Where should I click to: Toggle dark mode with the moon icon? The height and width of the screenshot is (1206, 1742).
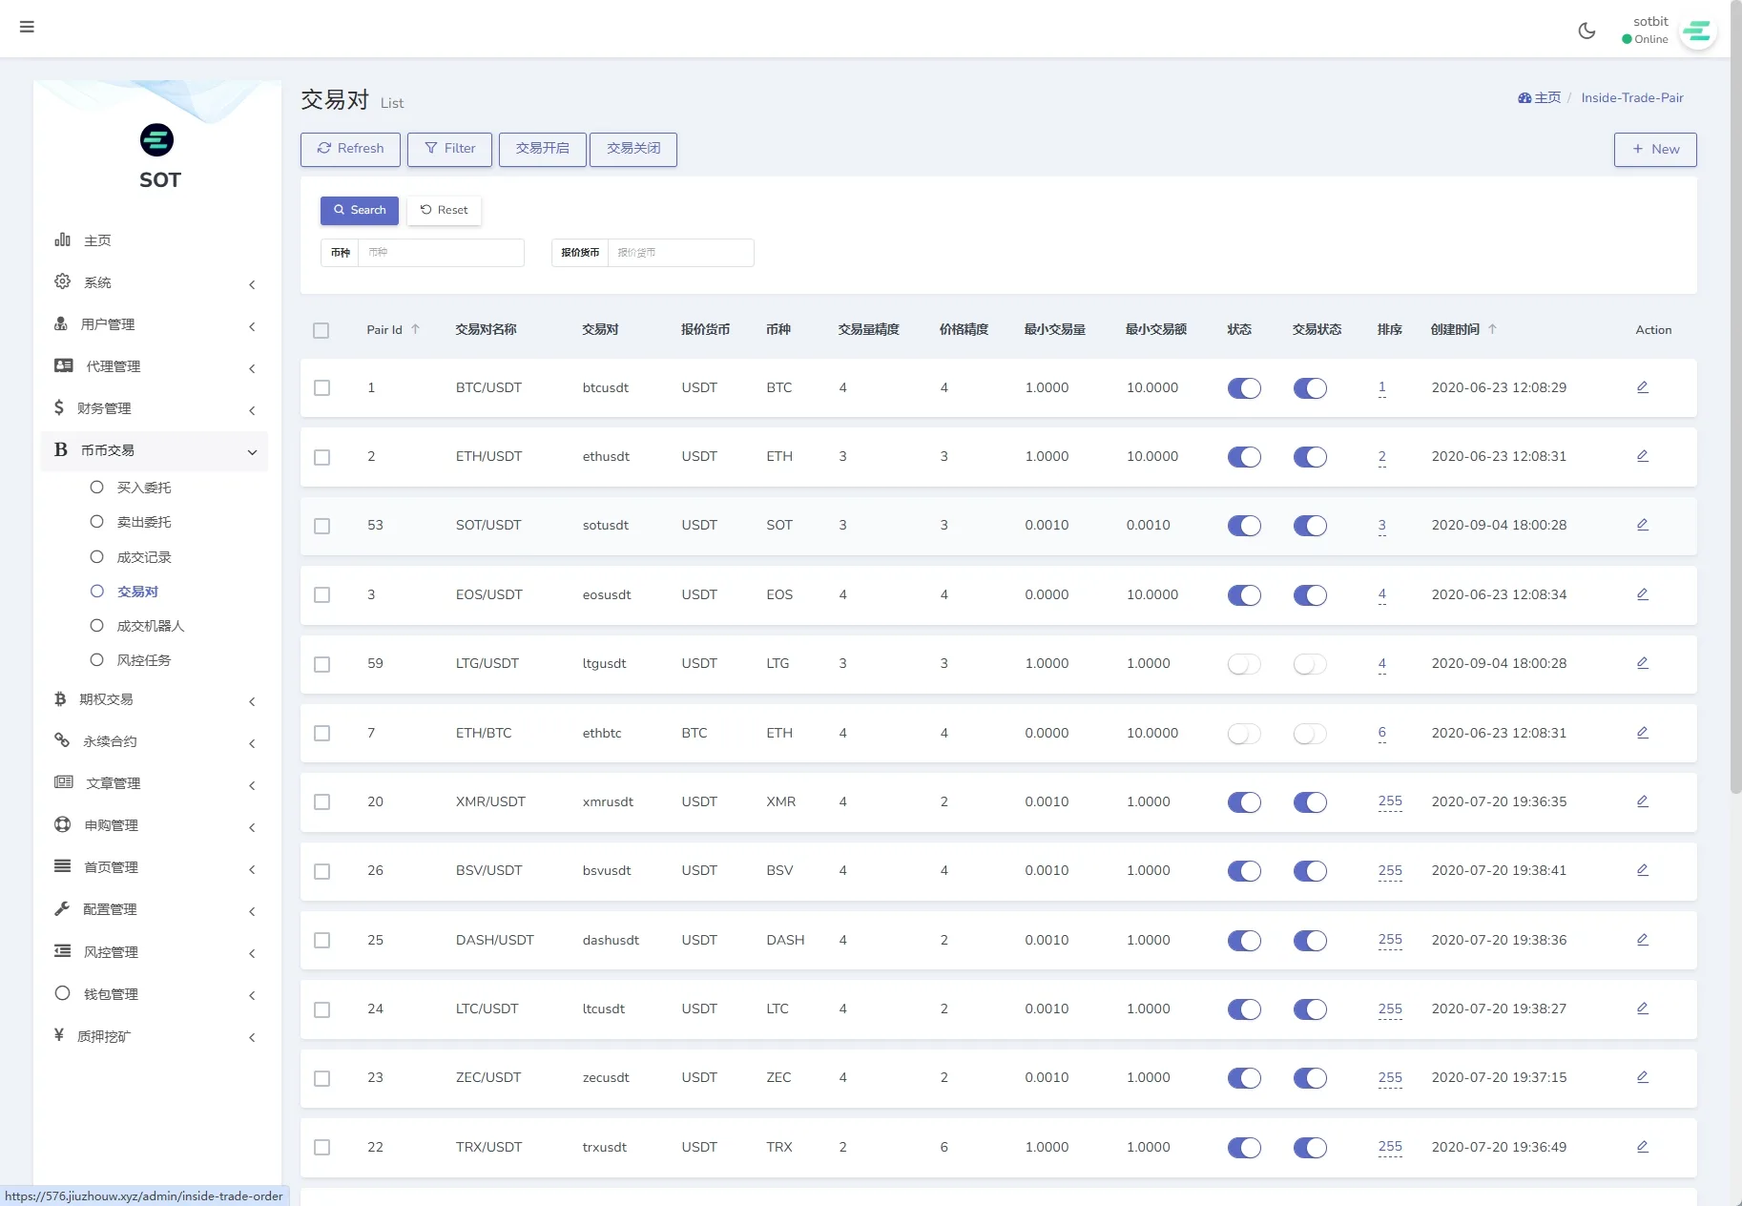point(1586,31)
